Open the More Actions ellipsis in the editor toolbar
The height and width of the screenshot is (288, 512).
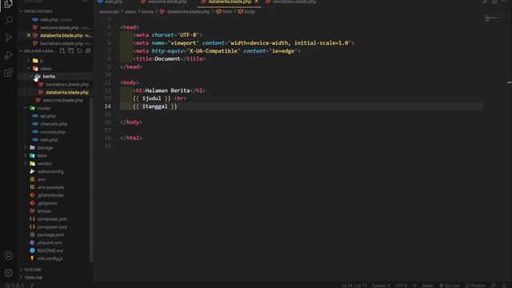pos(505,2)
